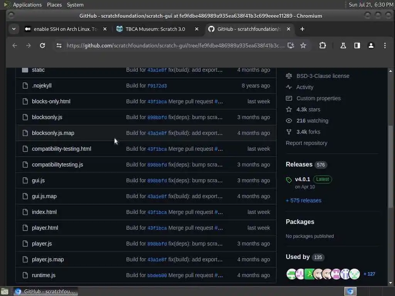The height and width of the screenshot is (296, 395).
Task: Go back to the previous page
Action: (x=15, y=45)
